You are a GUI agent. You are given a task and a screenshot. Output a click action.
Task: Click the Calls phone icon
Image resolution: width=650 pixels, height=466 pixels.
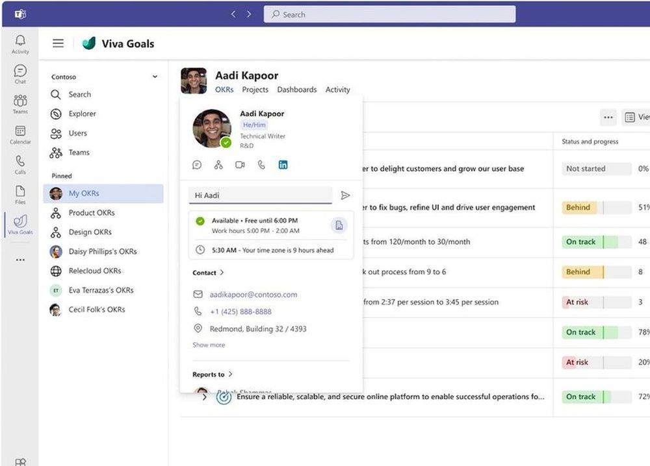[x=20, y=164]
